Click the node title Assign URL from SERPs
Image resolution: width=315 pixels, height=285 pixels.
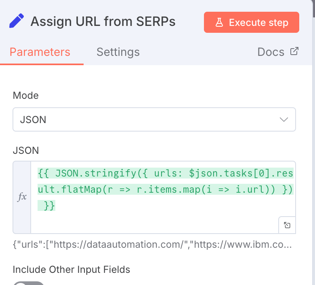click(103, 21)
